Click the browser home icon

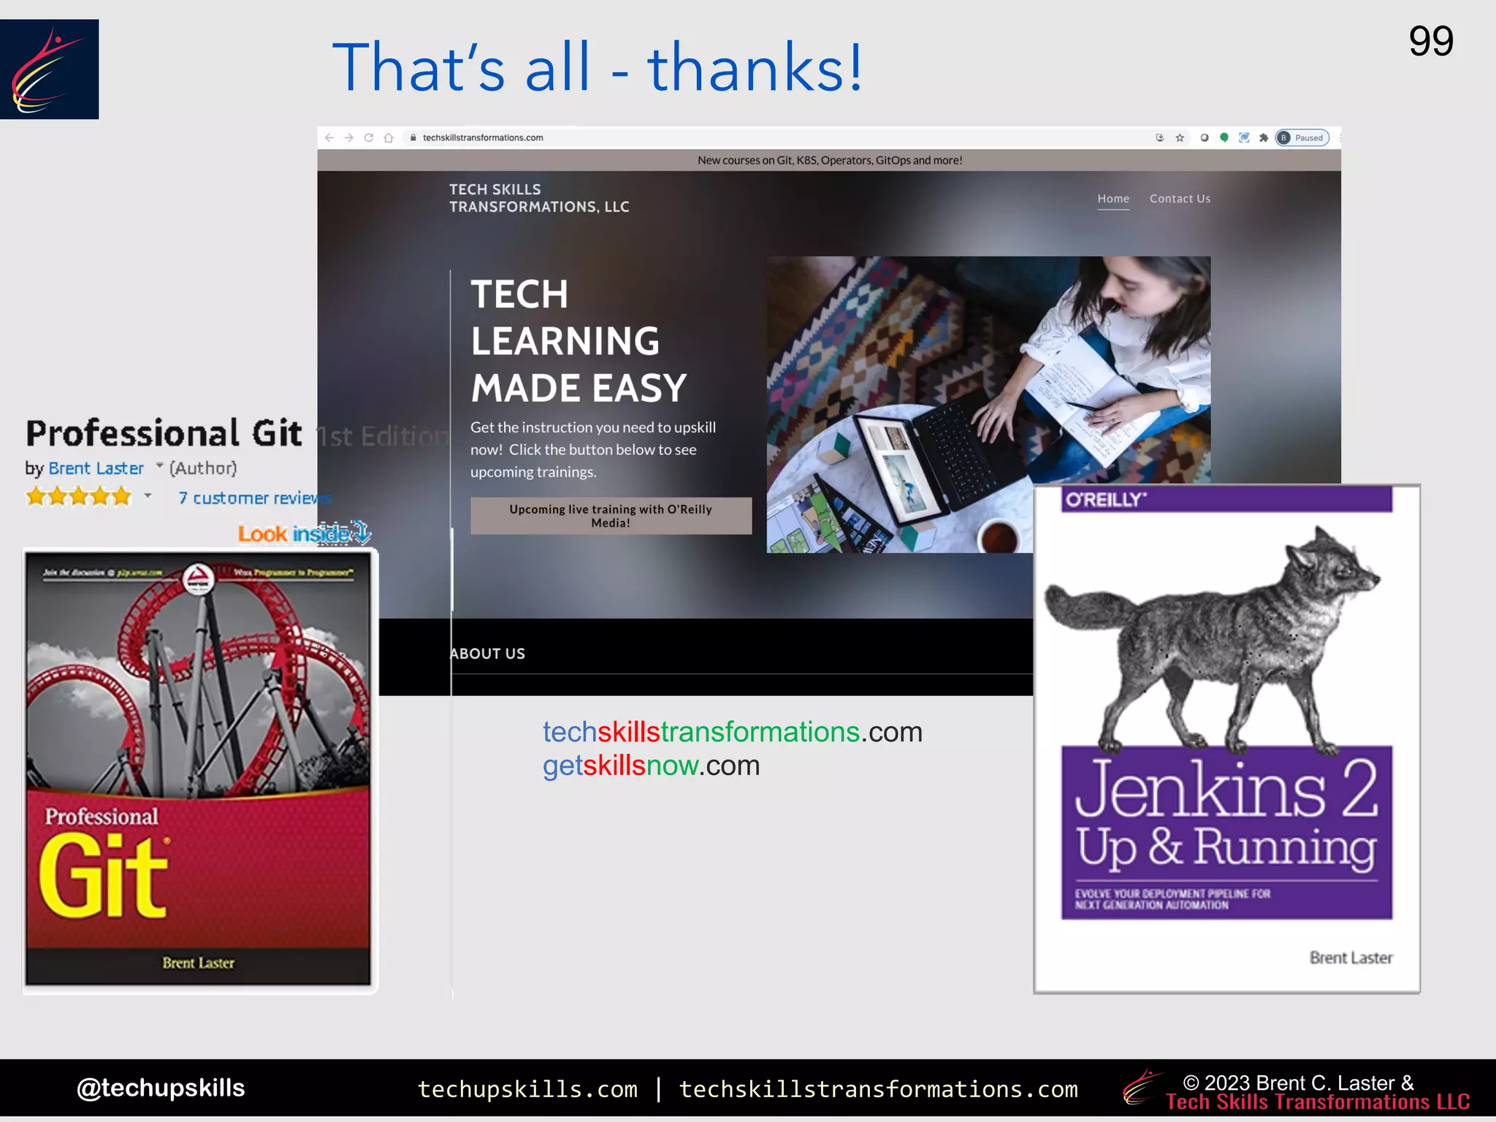click(x=389, y=137)
